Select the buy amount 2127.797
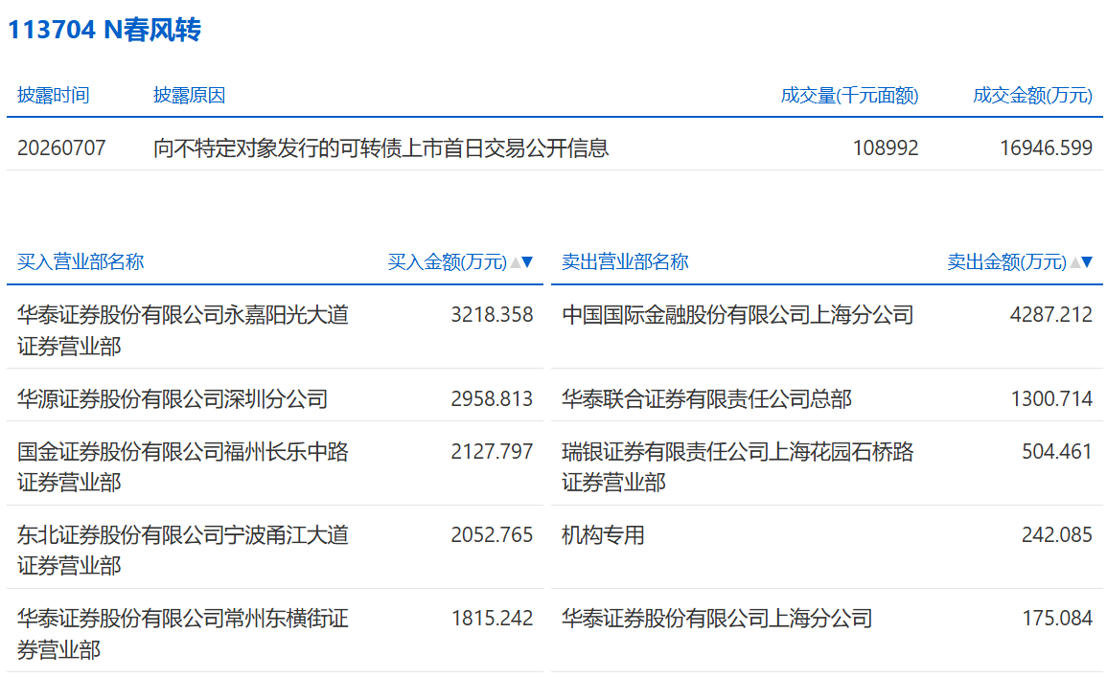The width and height of the screenshot is (1107, 678). coord(492,452)
